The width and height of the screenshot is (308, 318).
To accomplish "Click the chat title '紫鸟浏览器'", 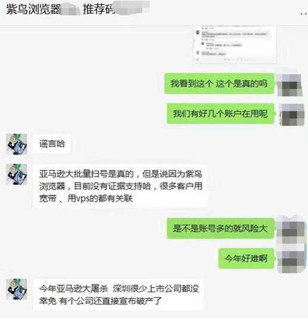I will click(33, 10).
